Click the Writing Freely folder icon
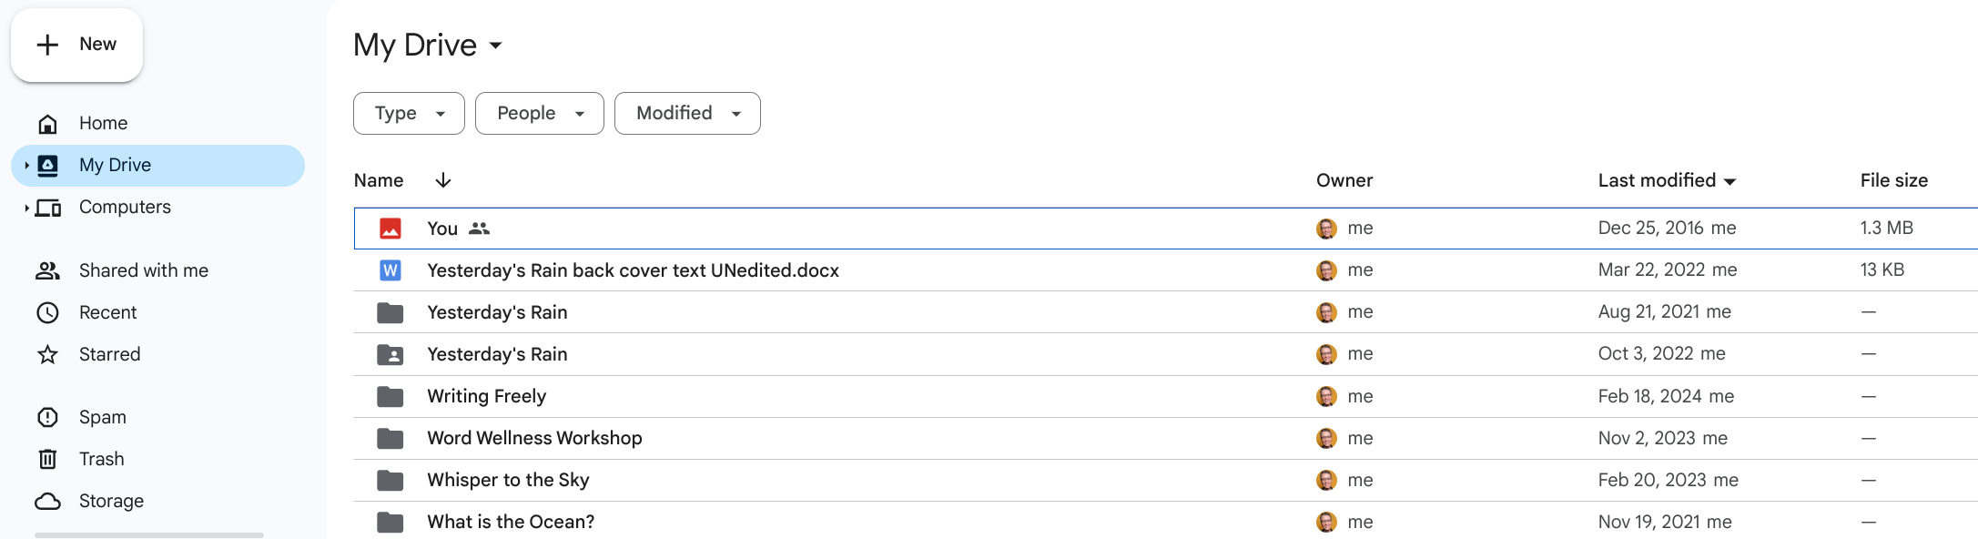Viewport: 1978px width, 539px height. tap(391, 396)
